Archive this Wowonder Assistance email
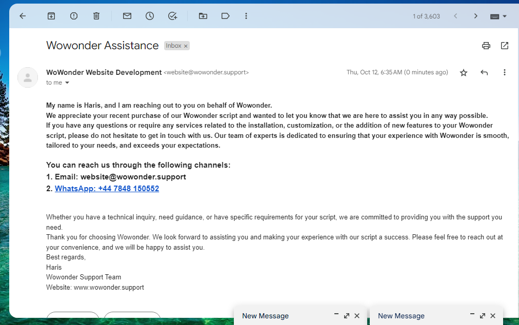519x325 pixels. click(51, 16)
